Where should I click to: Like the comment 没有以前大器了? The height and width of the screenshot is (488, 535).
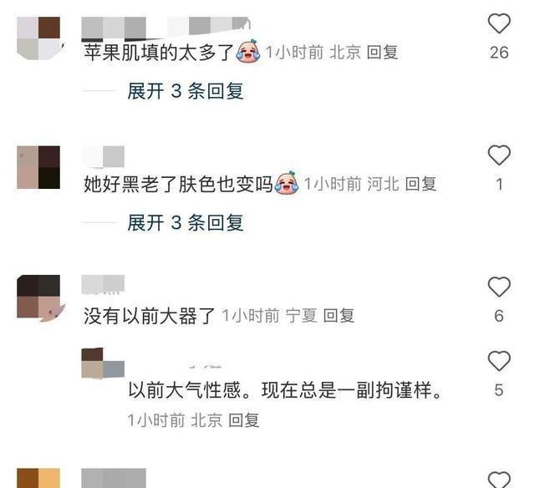click(x=499, y=287)
